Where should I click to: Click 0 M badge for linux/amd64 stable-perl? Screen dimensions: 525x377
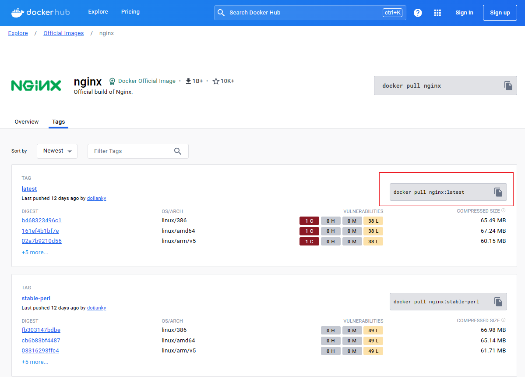[x=352, y=341]
